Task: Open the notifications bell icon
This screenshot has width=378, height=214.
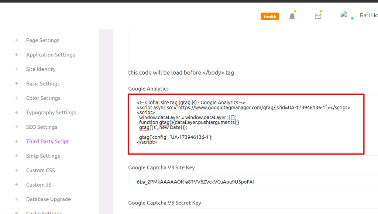Action: pos(292,16)
